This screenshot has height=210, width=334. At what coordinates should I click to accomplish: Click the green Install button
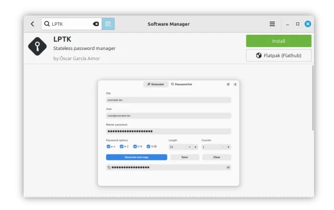tap(279, 41)
